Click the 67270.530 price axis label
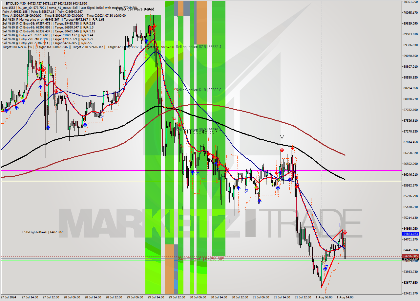The height and width of the screenshot is (301, 420). click(411, 131)
